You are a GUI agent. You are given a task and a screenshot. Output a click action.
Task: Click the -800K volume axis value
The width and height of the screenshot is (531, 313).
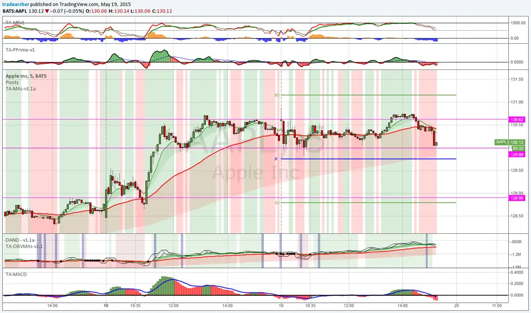pyautogui.click(x=516, y=242)
